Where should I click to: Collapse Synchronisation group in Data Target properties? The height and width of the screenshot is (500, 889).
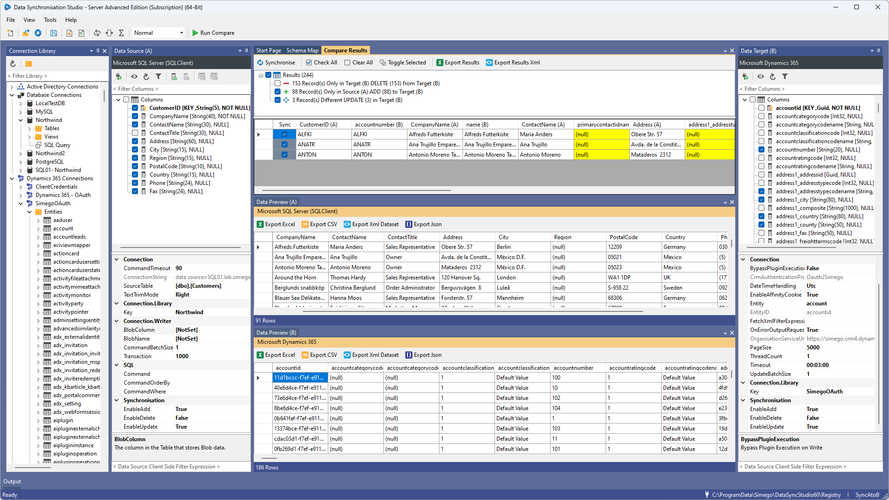743,400
